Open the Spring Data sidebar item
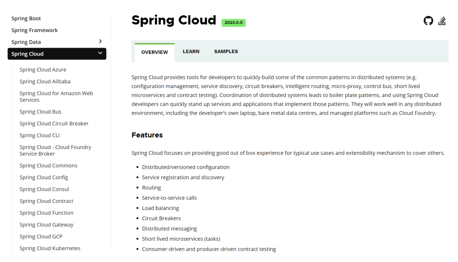Viewport: 458px width, 262px height. (26, 42)
